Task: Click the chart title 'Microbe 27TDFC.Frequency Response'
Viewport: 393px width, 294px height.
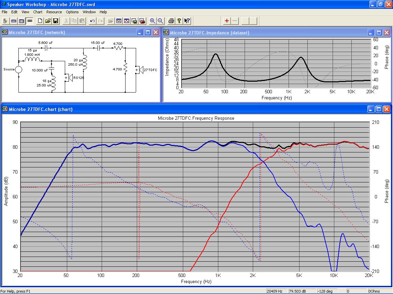Action: pyautogui.click(x=196, y=118)
